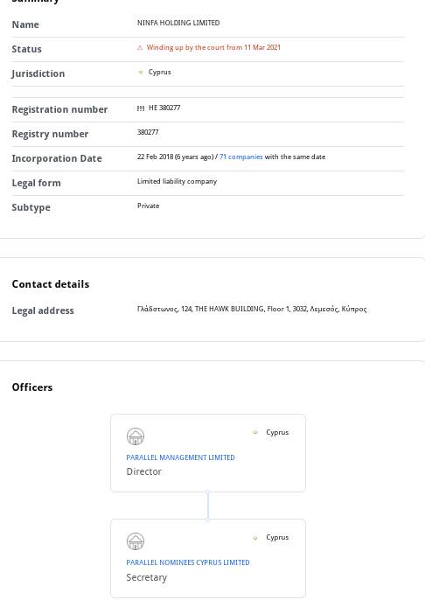Click the Director role label
This screenshot has width=425, height=600.
143,471
